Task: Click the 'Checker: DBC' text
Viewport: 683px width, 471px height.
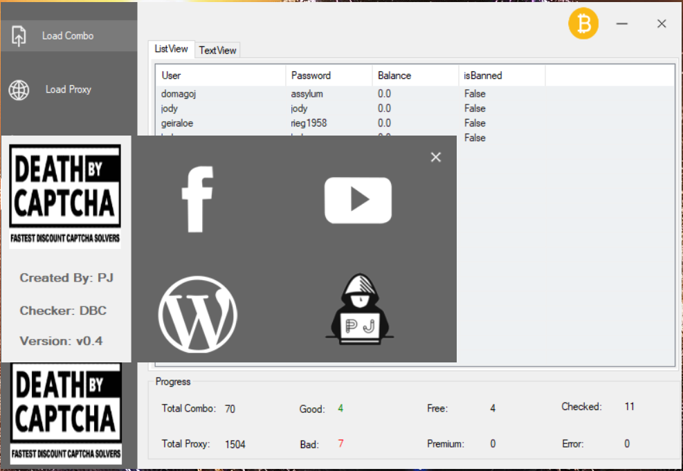Action: (63, 311)
